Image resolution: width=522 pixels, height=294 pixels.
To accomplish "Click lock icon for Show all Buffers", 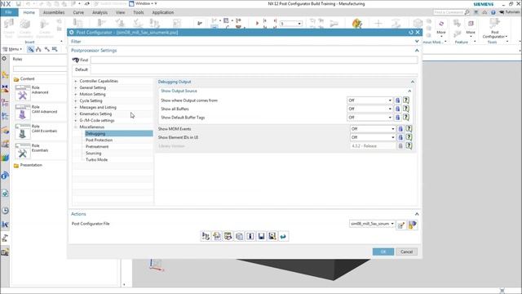I will click(x=397, y=109).
